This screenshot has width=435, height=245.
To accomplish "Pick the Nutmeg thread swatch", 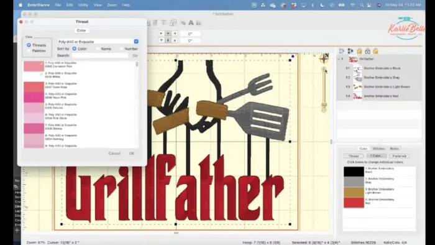I will tap(34, 139).
